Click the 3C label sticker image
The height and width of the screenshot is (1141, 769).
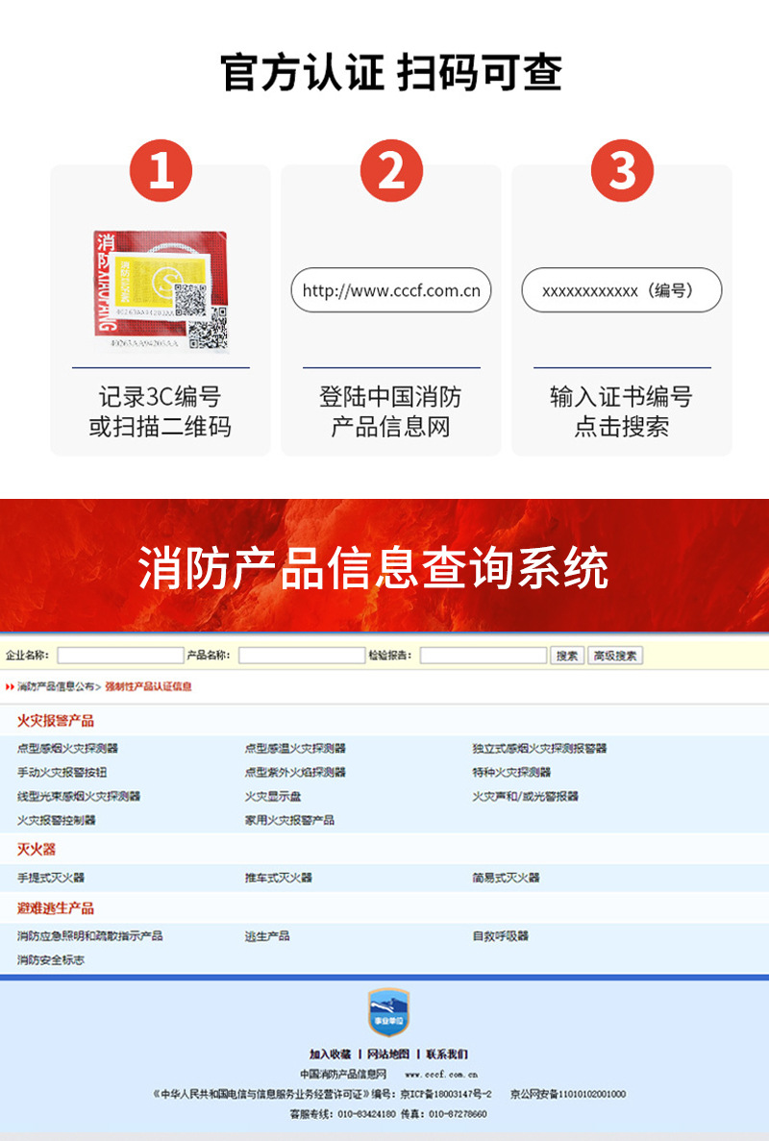161,292
